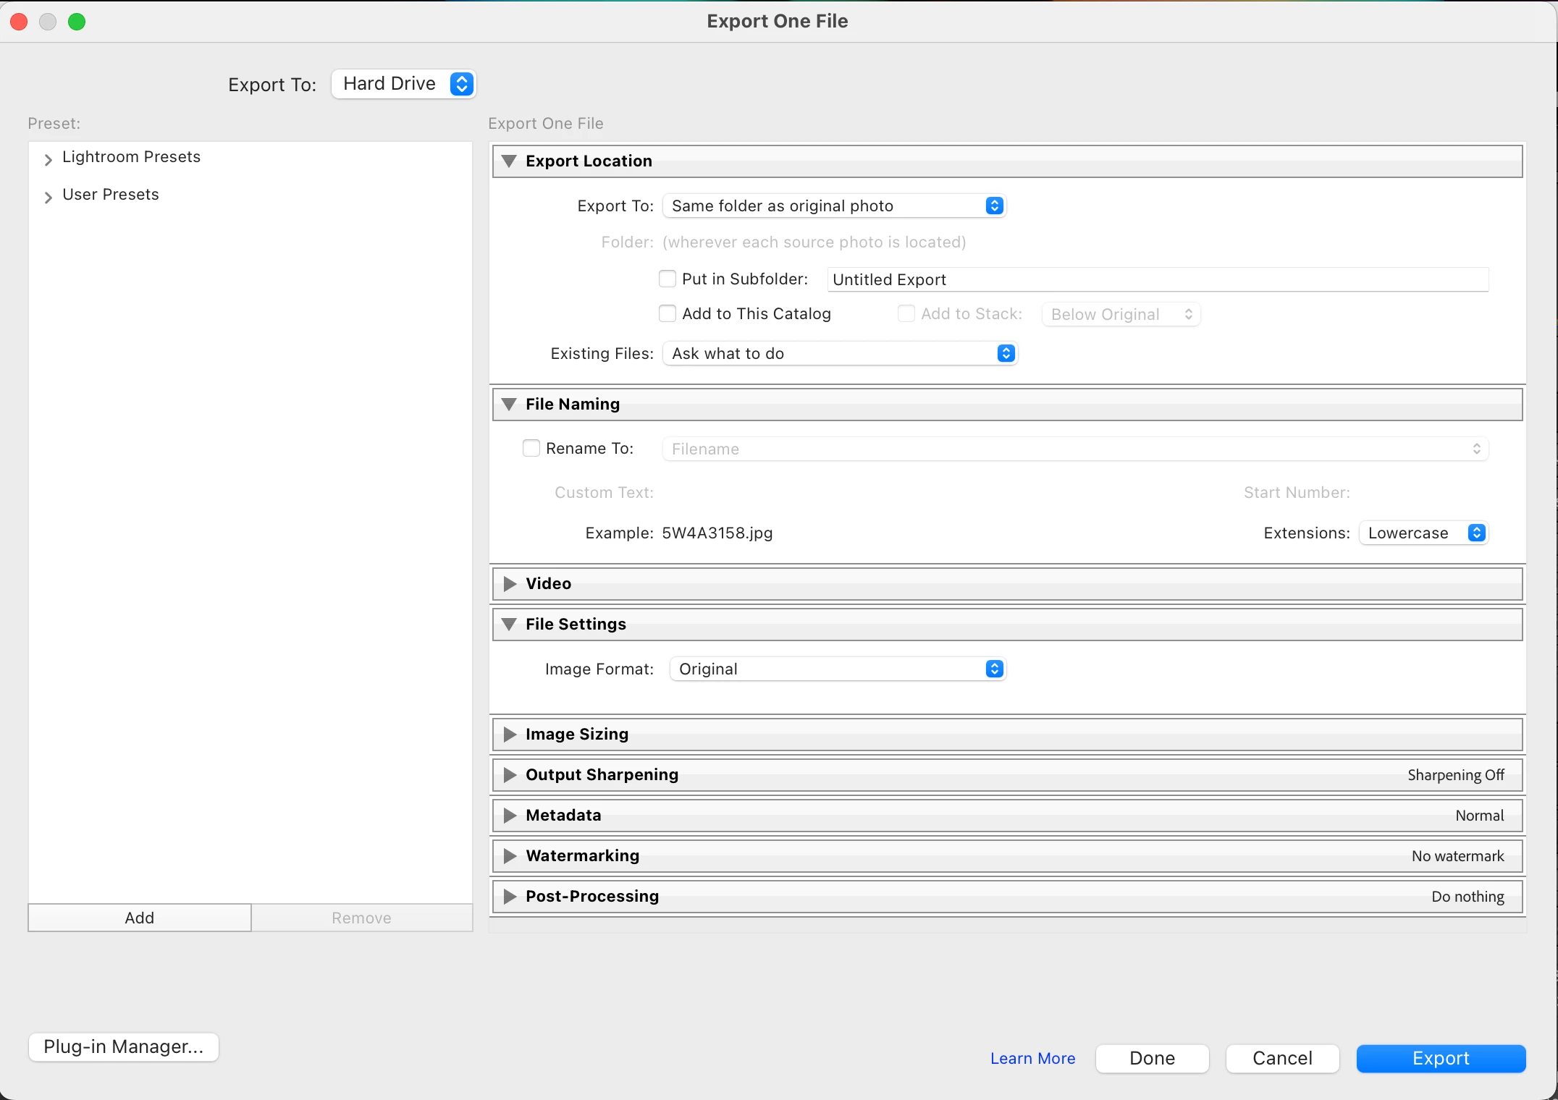Collapse the File Naming section triangle

509,405
